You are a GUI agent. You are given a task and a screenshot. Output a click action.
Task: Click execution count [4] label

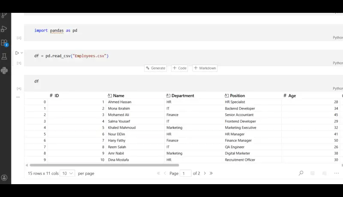[19, 89]
